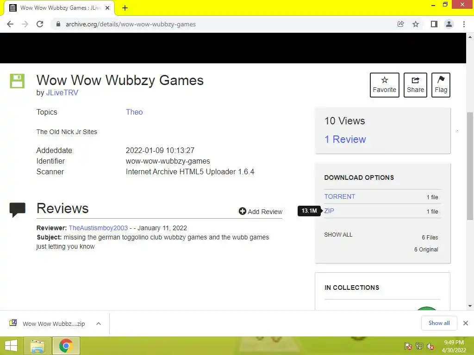Open the Chrome side panel icon
This screenshot has height=355, width=474.
[x=434, y=24]
